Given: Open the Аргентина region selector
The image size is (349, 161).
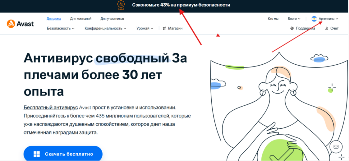Looking at the screenshot, I should pyautogui.click(x=328, y=19).
